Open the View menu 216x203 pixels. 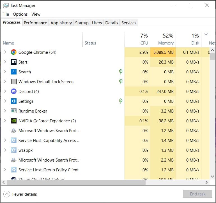point(36,14)
